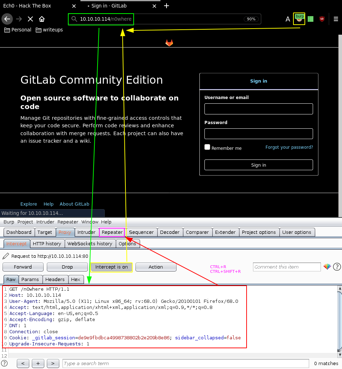Viewport: 342px width, 369px height.
Task: Toggle the Intercept is on button
Action: [x=111, y=267]
